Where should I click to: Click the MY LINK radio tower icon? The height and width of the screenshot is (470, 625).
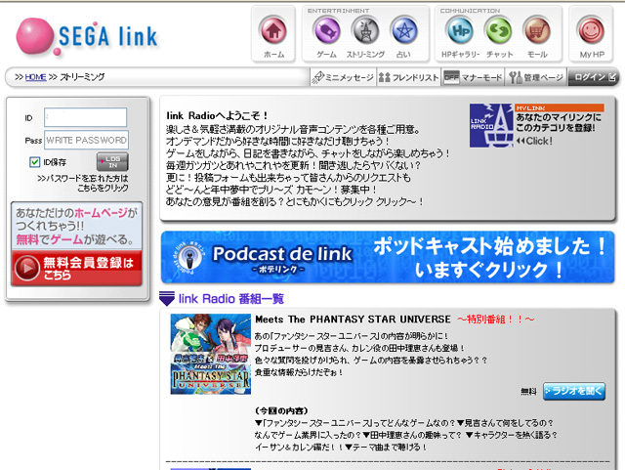pos(491,125)
